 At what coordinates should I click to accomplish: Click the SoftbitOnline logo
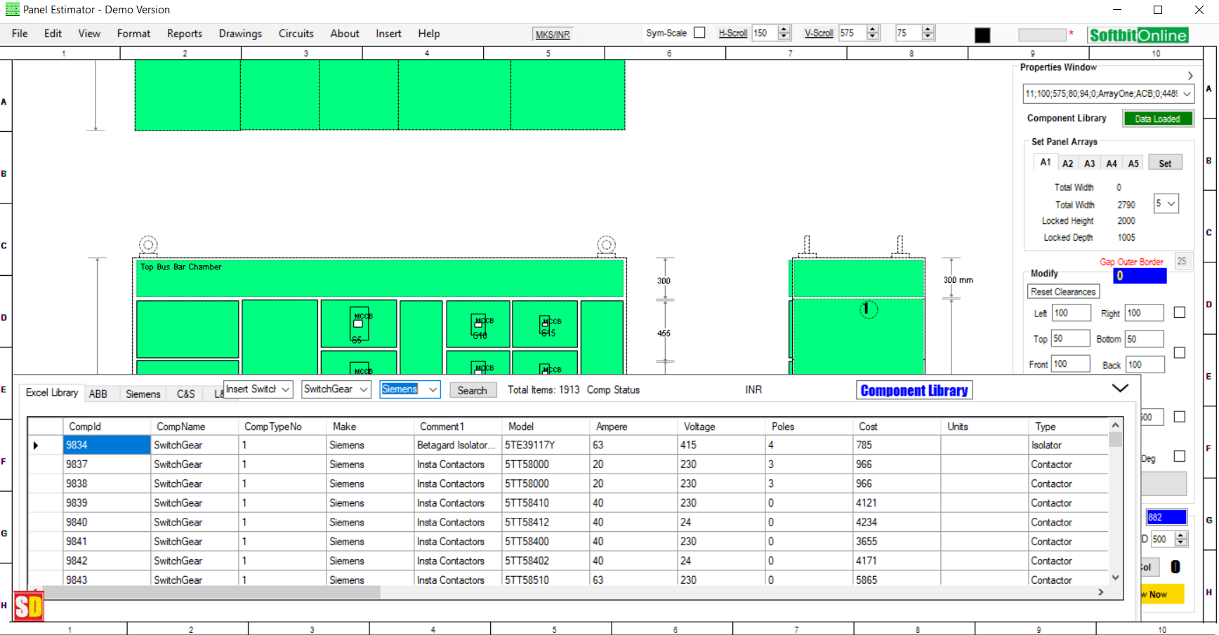[1138, 35]
